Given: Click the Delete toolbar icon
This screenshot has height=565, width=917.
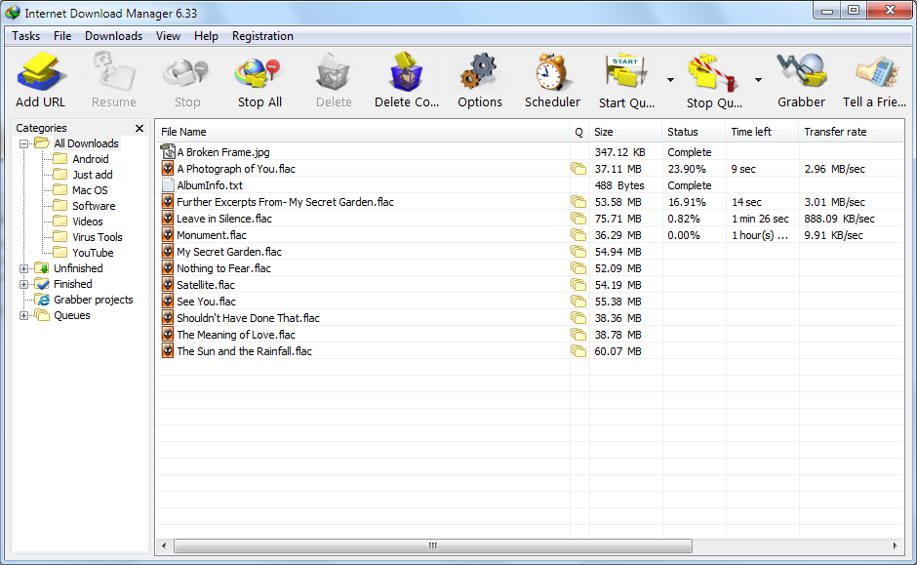Looking at the screenshot, I should (x=333, y=73).
